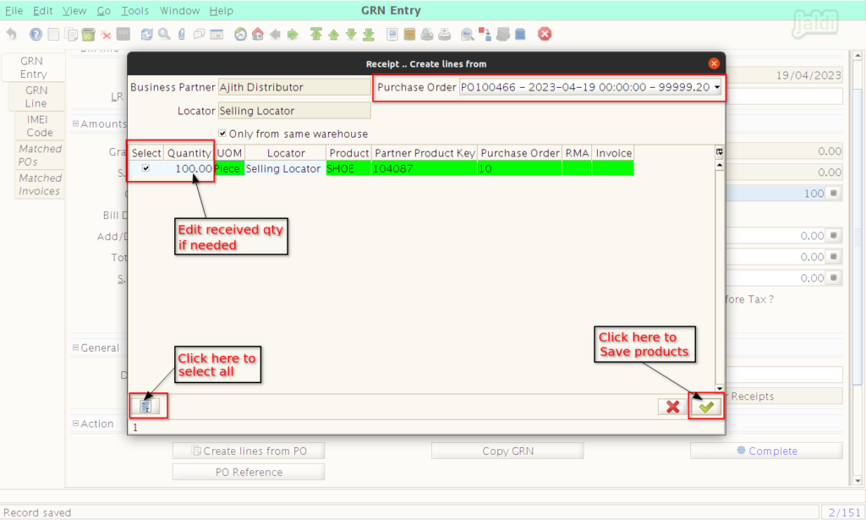The height and width of the screenshot is (520, 866).
Task: Open calculator button beside value 100
Action: pos(833,194)
